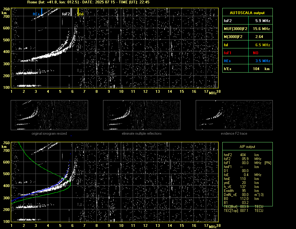The image size is (296, 229).
Task: Select the Ewidth 95 km row
Action: pos(241,190)
